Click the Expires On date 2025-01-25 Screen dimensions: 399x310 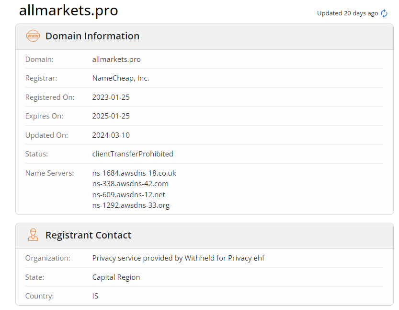(x=111, y=116)
